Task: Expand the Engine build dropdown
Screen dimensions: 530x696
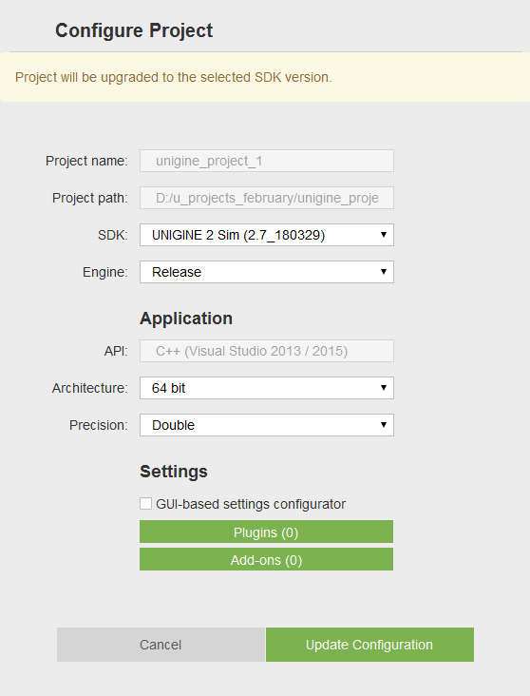Action: (267, 272)
